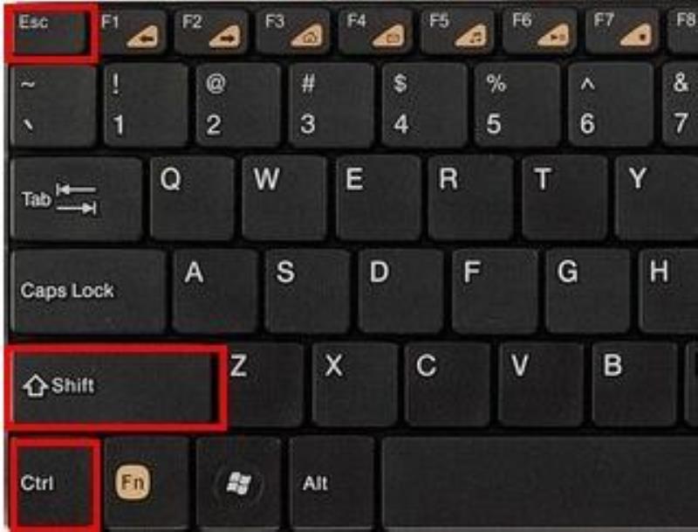Select the F5 music note key
This screenshot has height=532, width=698.
click(461, 31)
